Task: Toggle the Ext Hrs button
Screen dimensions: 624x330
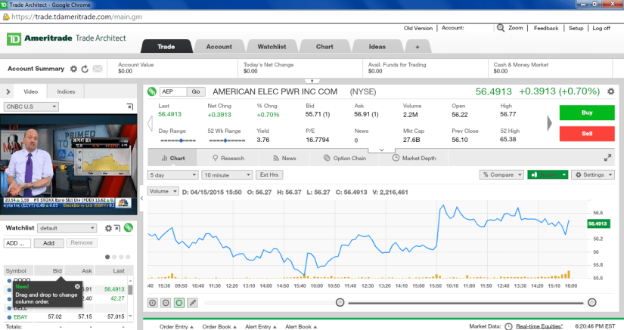Action: tap(269, 174)
